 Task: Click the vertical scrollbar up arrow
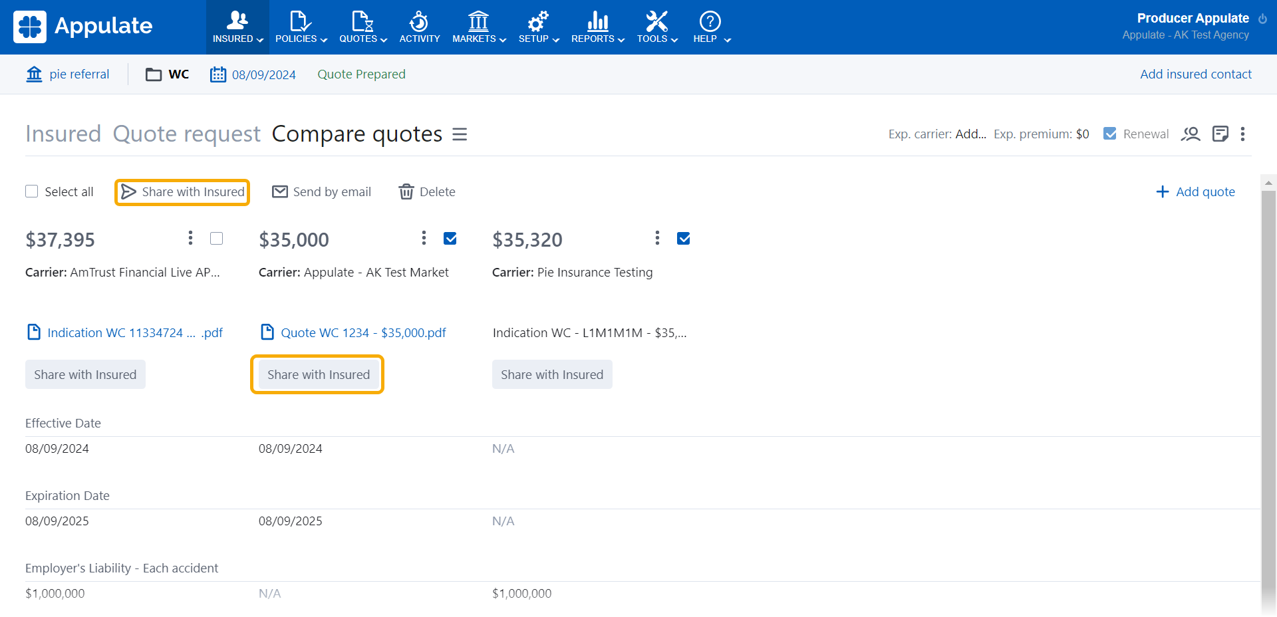(1268, 182)
